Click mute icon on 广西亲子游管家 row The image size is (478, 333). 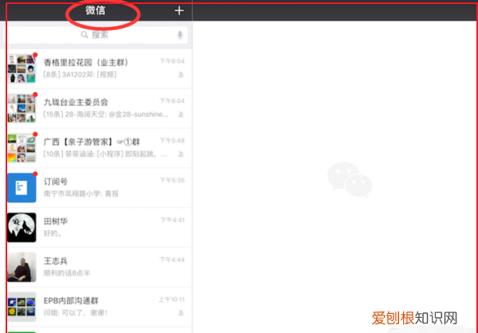click(181, 155)
